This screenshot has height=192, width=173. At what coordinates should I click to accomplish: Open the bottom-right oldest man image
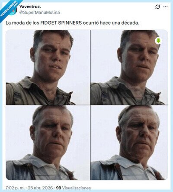(129, 143)
